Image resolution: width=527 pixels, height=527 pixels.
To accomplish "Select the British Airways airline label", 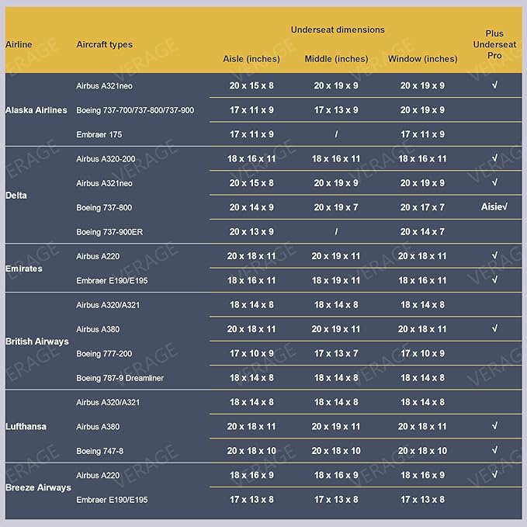I will tap(37, 342).
